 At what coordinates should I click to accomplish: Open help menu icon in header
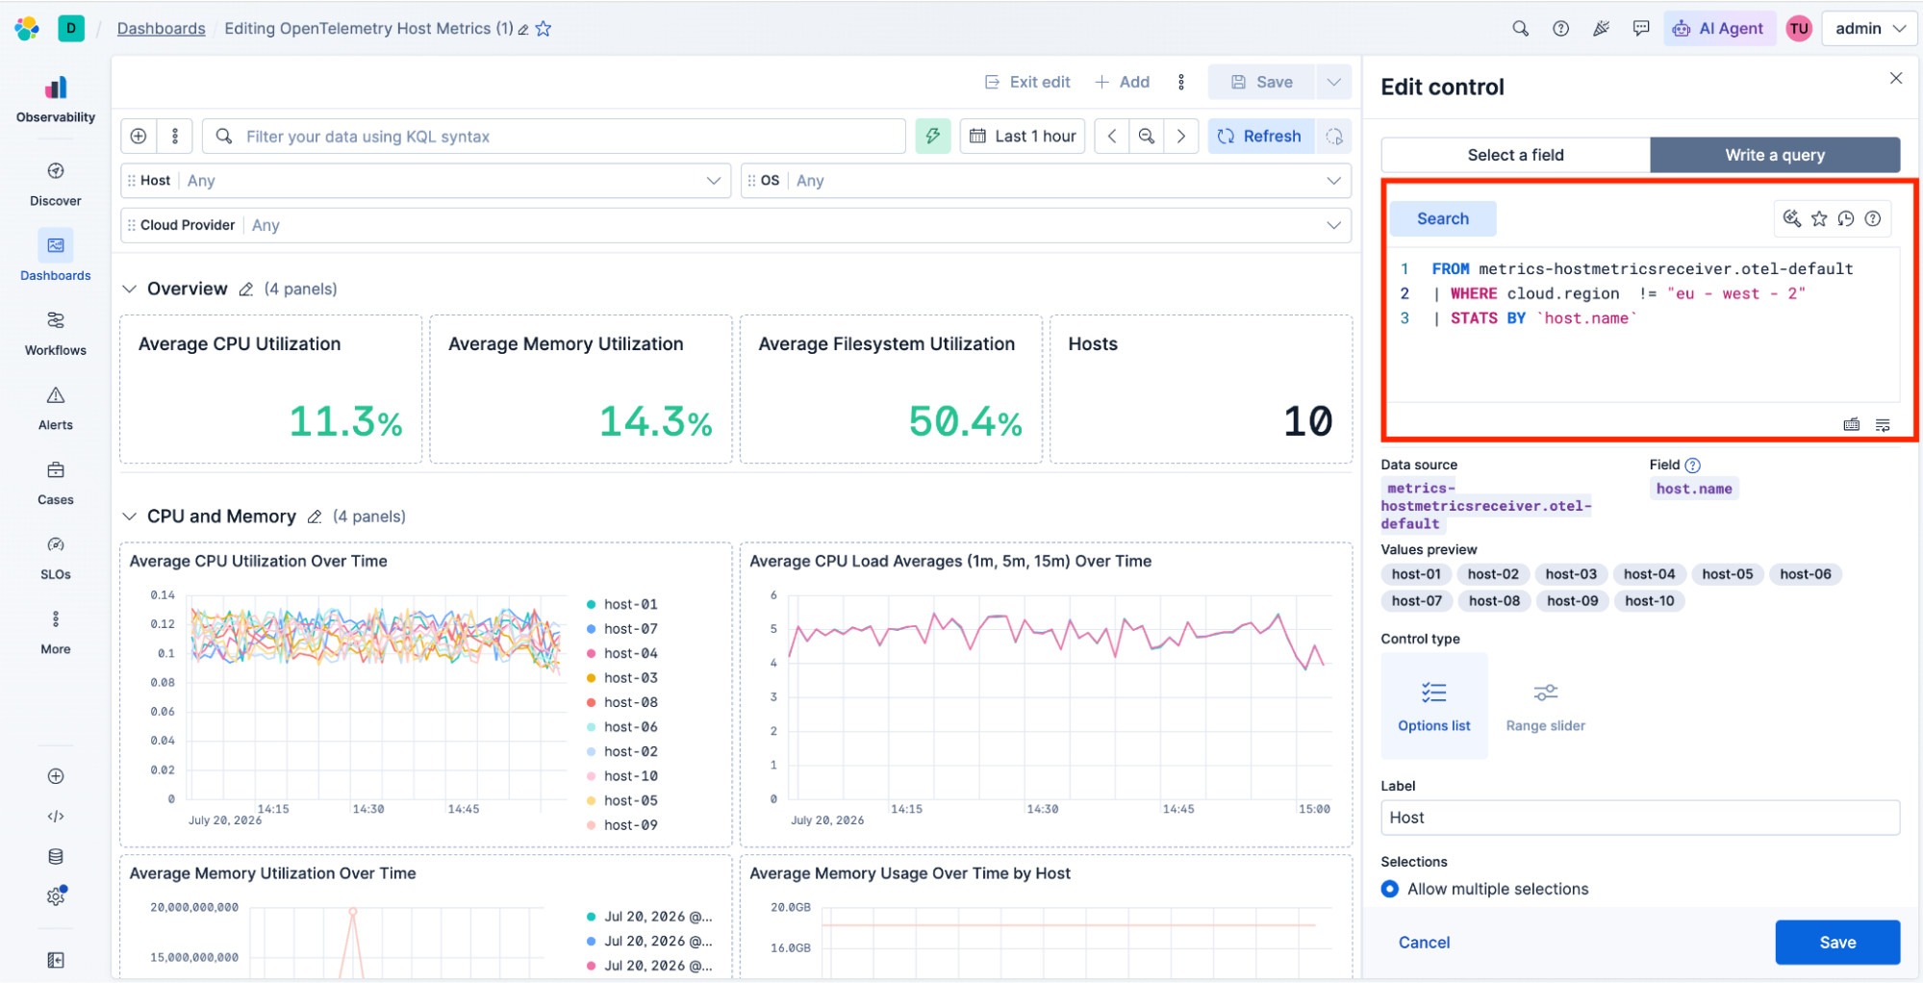pyautogui.click(x=1560, y=29)
